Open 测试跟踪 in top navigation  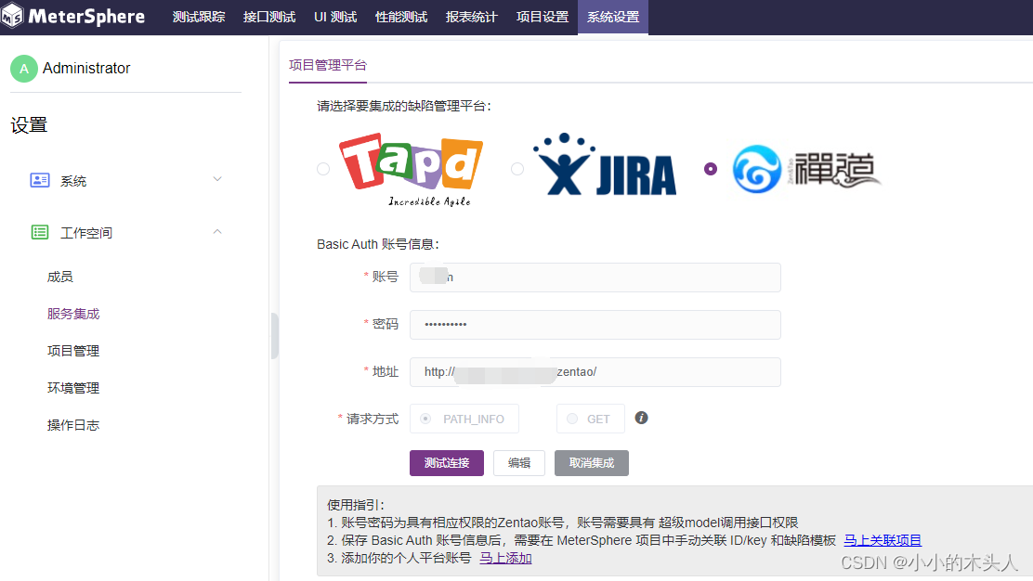(198, 17)
